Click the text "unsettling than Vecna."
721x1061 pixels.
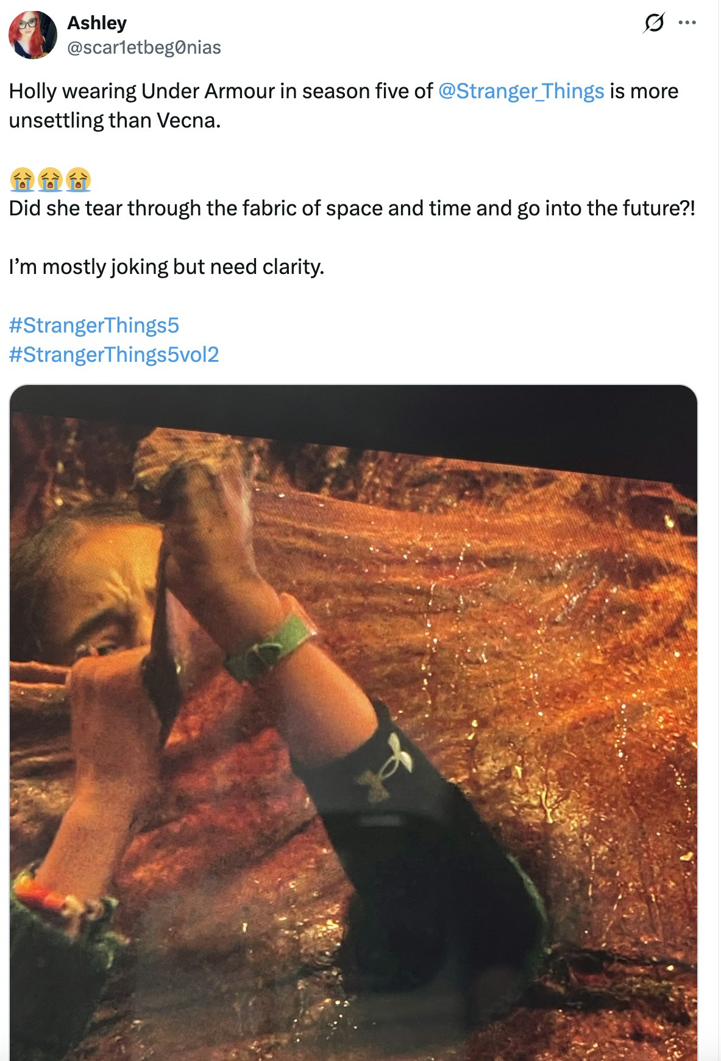click(x=115, y=120)
